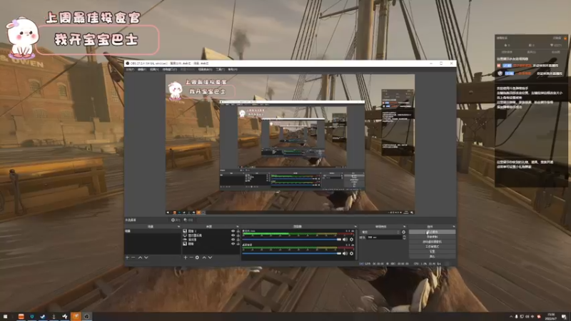
Task: Open the scene transition type dropdown
Action: click(x=380, y=232)
